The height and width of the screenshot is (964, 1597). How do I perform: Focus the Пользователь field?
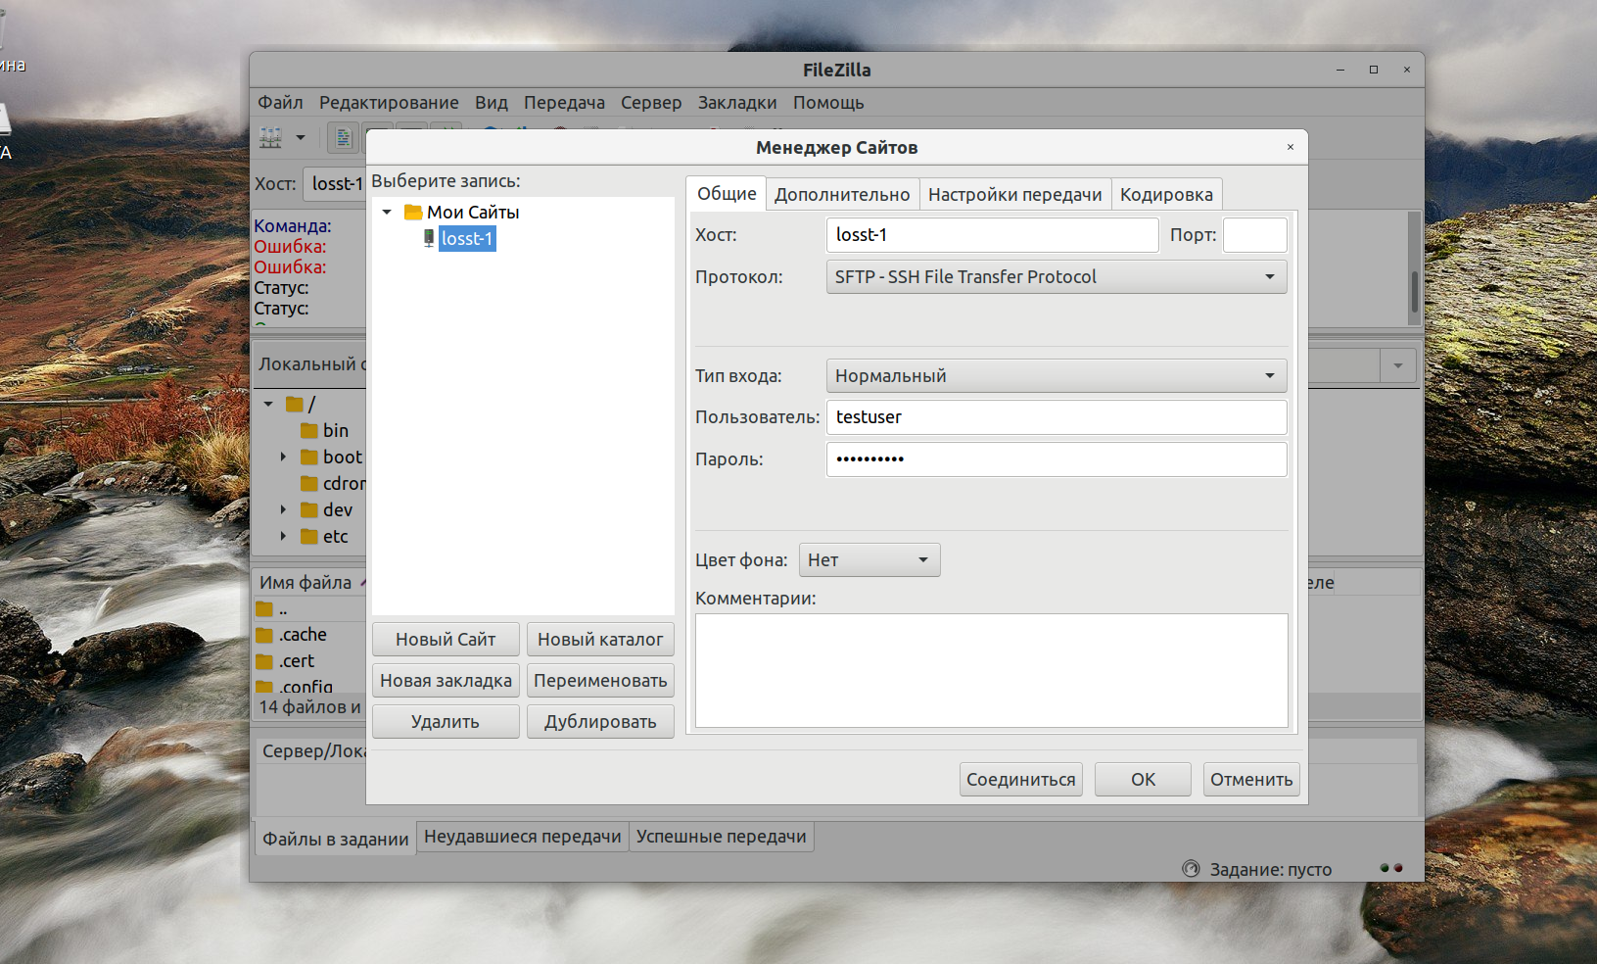click(x=1057, y=417)
